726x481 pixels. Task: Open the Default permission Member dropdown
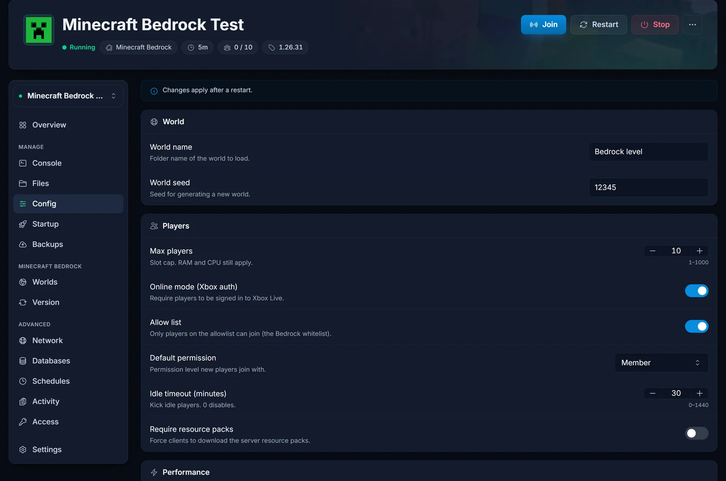(x=661, y=363)
